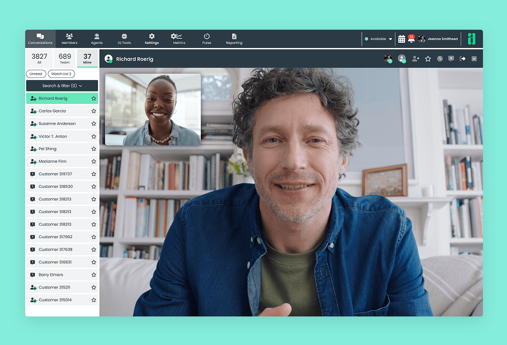Toggle the star for Pei Shing
This screenshot has width=507, height=345.
pos(94,149)
